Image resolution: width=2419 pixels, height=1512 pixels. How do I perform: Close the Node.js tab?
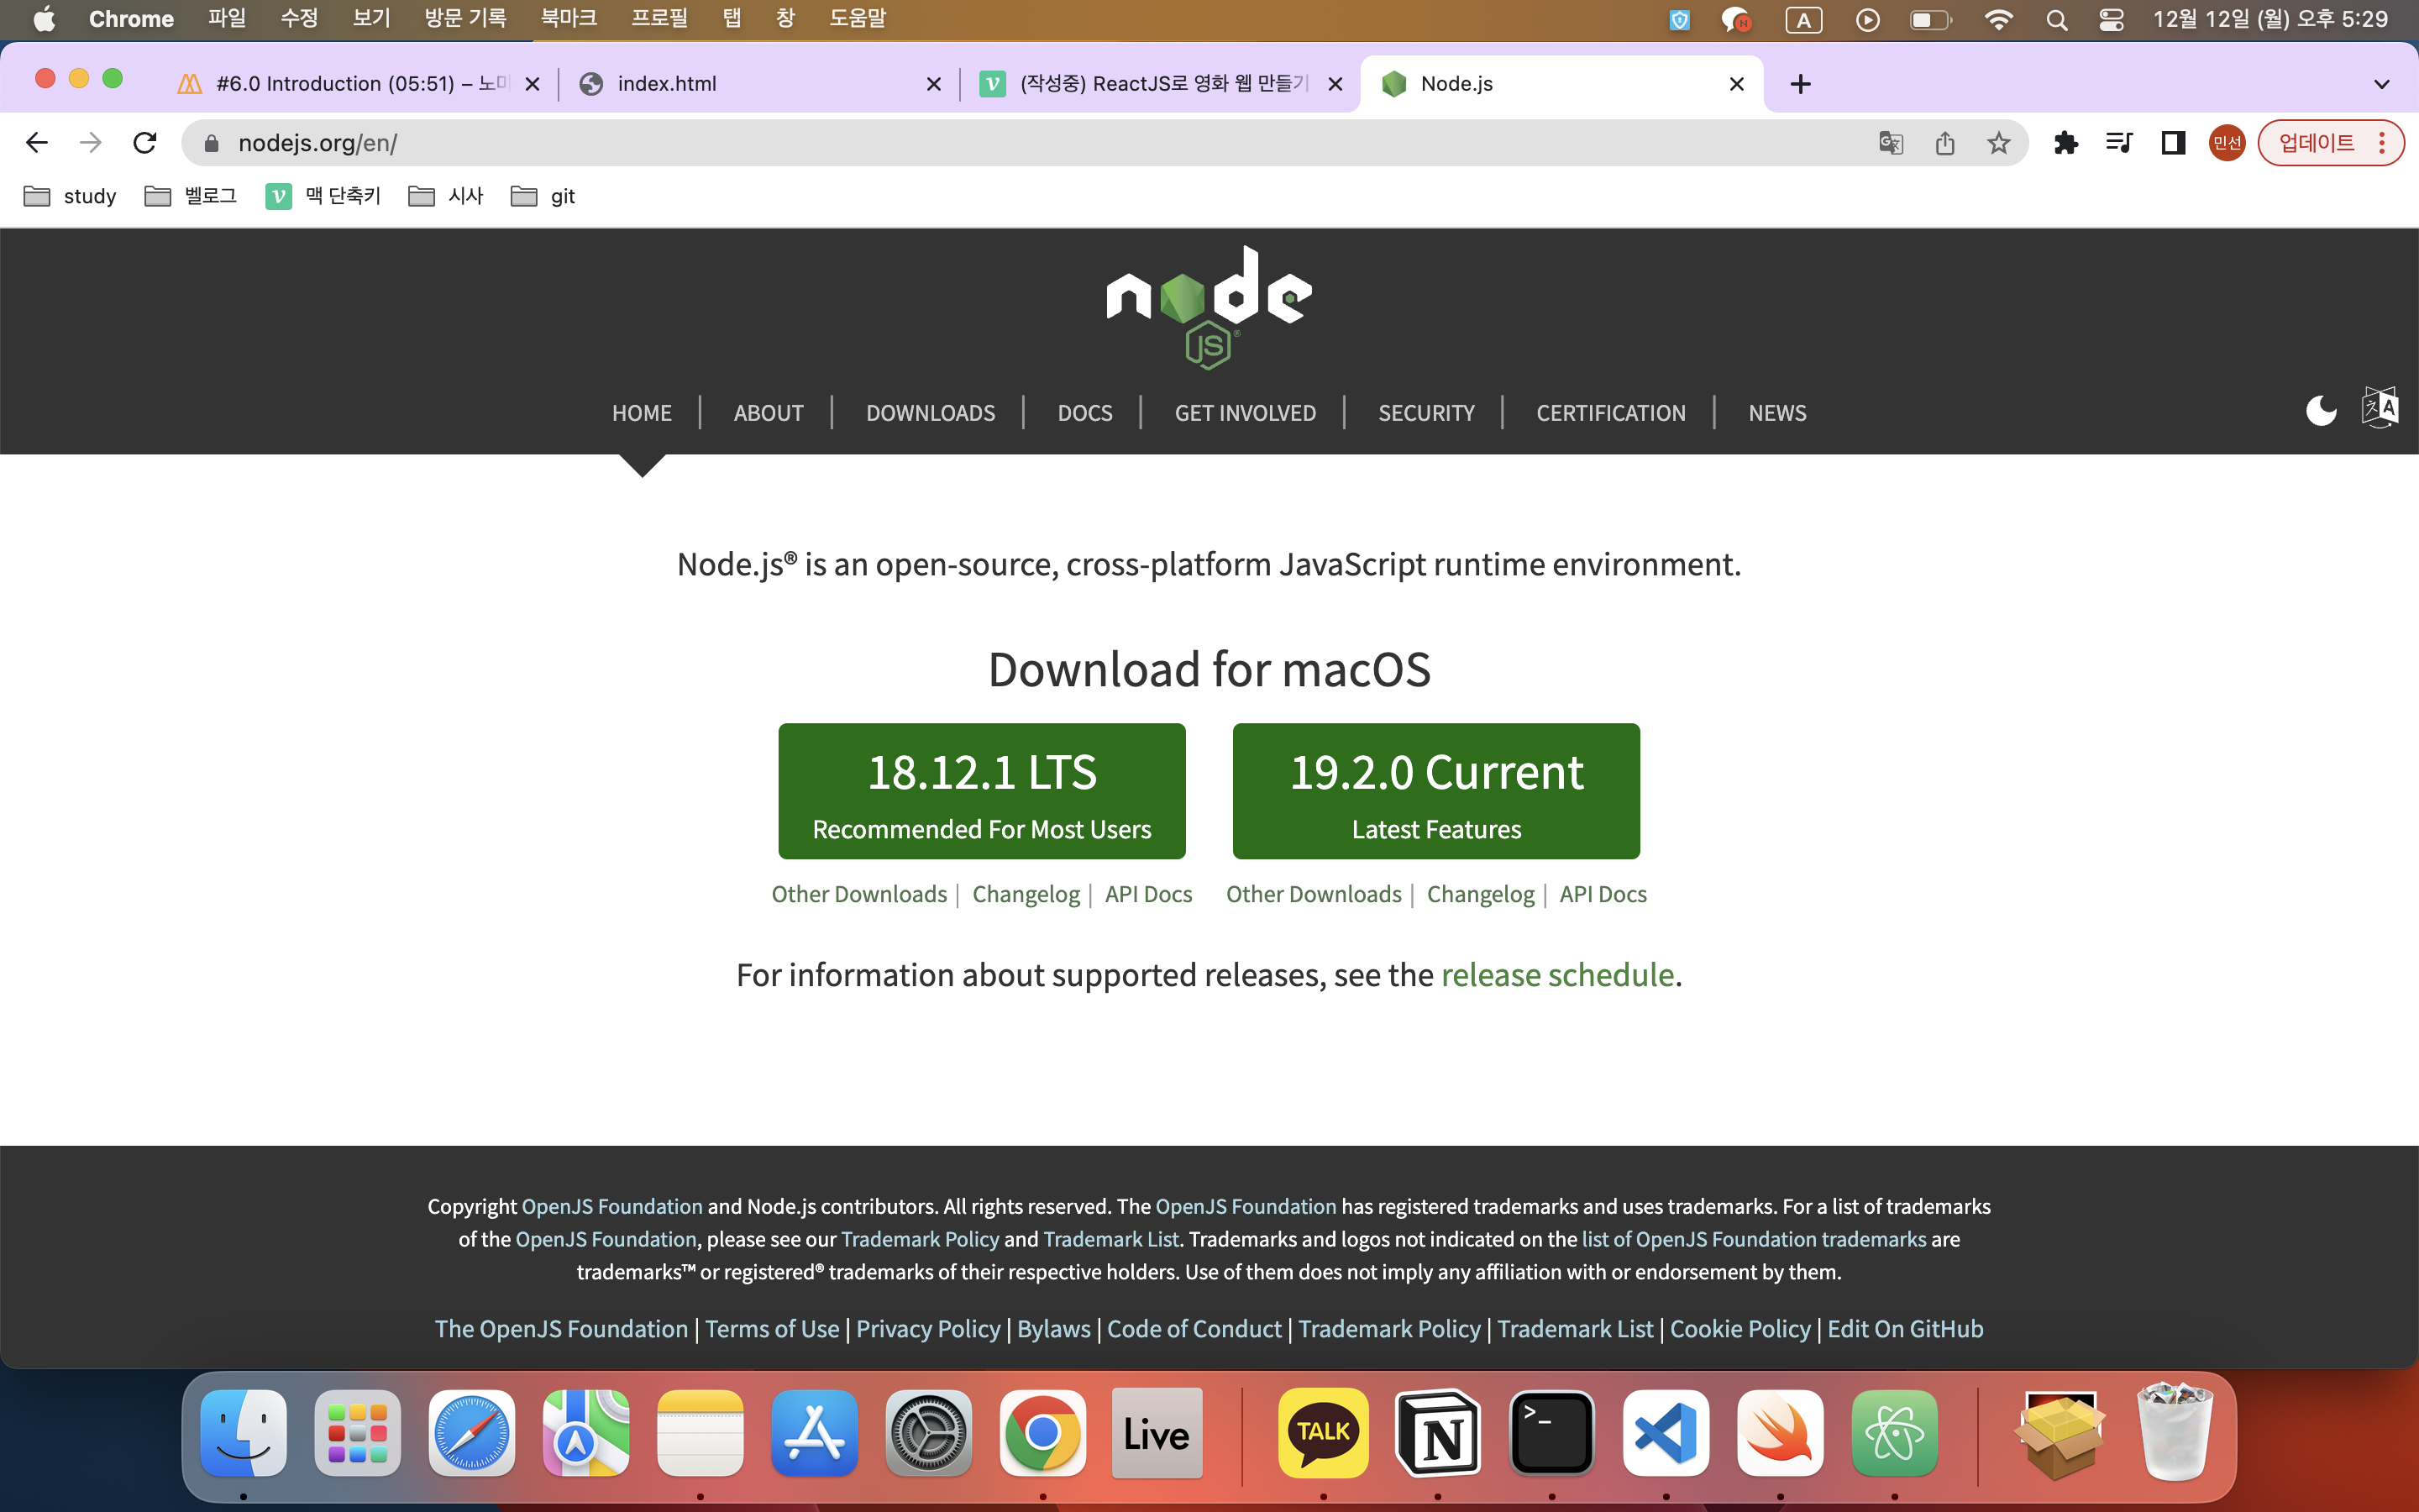point(1737,84)
